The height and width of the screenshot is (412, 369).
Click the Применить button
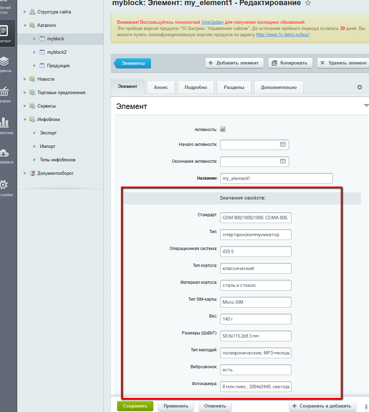pos(176,406)
